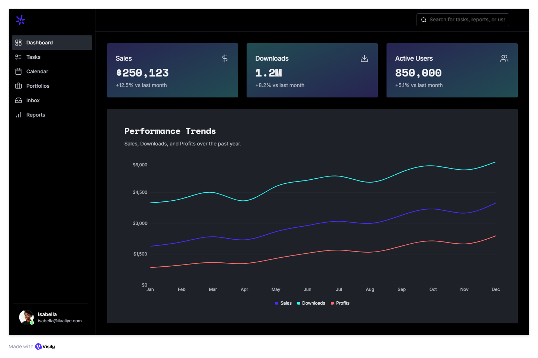The height and width of the screenshot is (358, 538).
Task: Click the Dashboard grid icon
Action: pyautogui.click(x=18, y=43)
